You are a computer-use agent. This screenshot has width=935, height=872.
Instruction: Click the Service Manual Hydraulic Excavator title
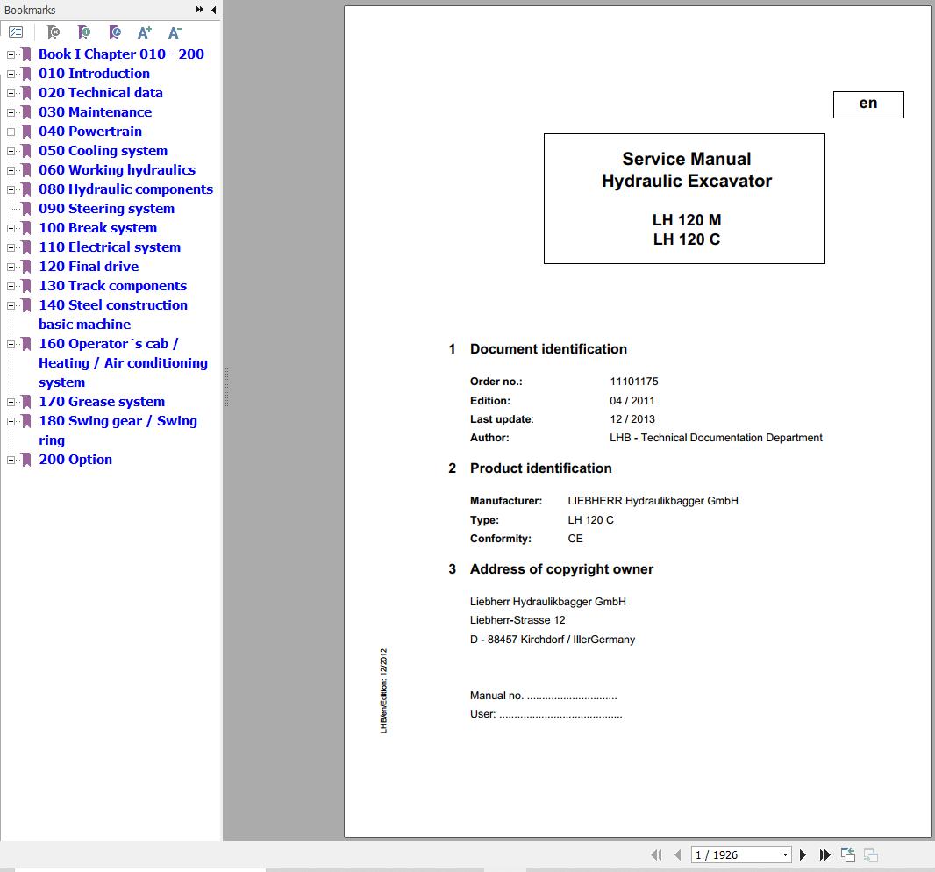coord(687,170)
